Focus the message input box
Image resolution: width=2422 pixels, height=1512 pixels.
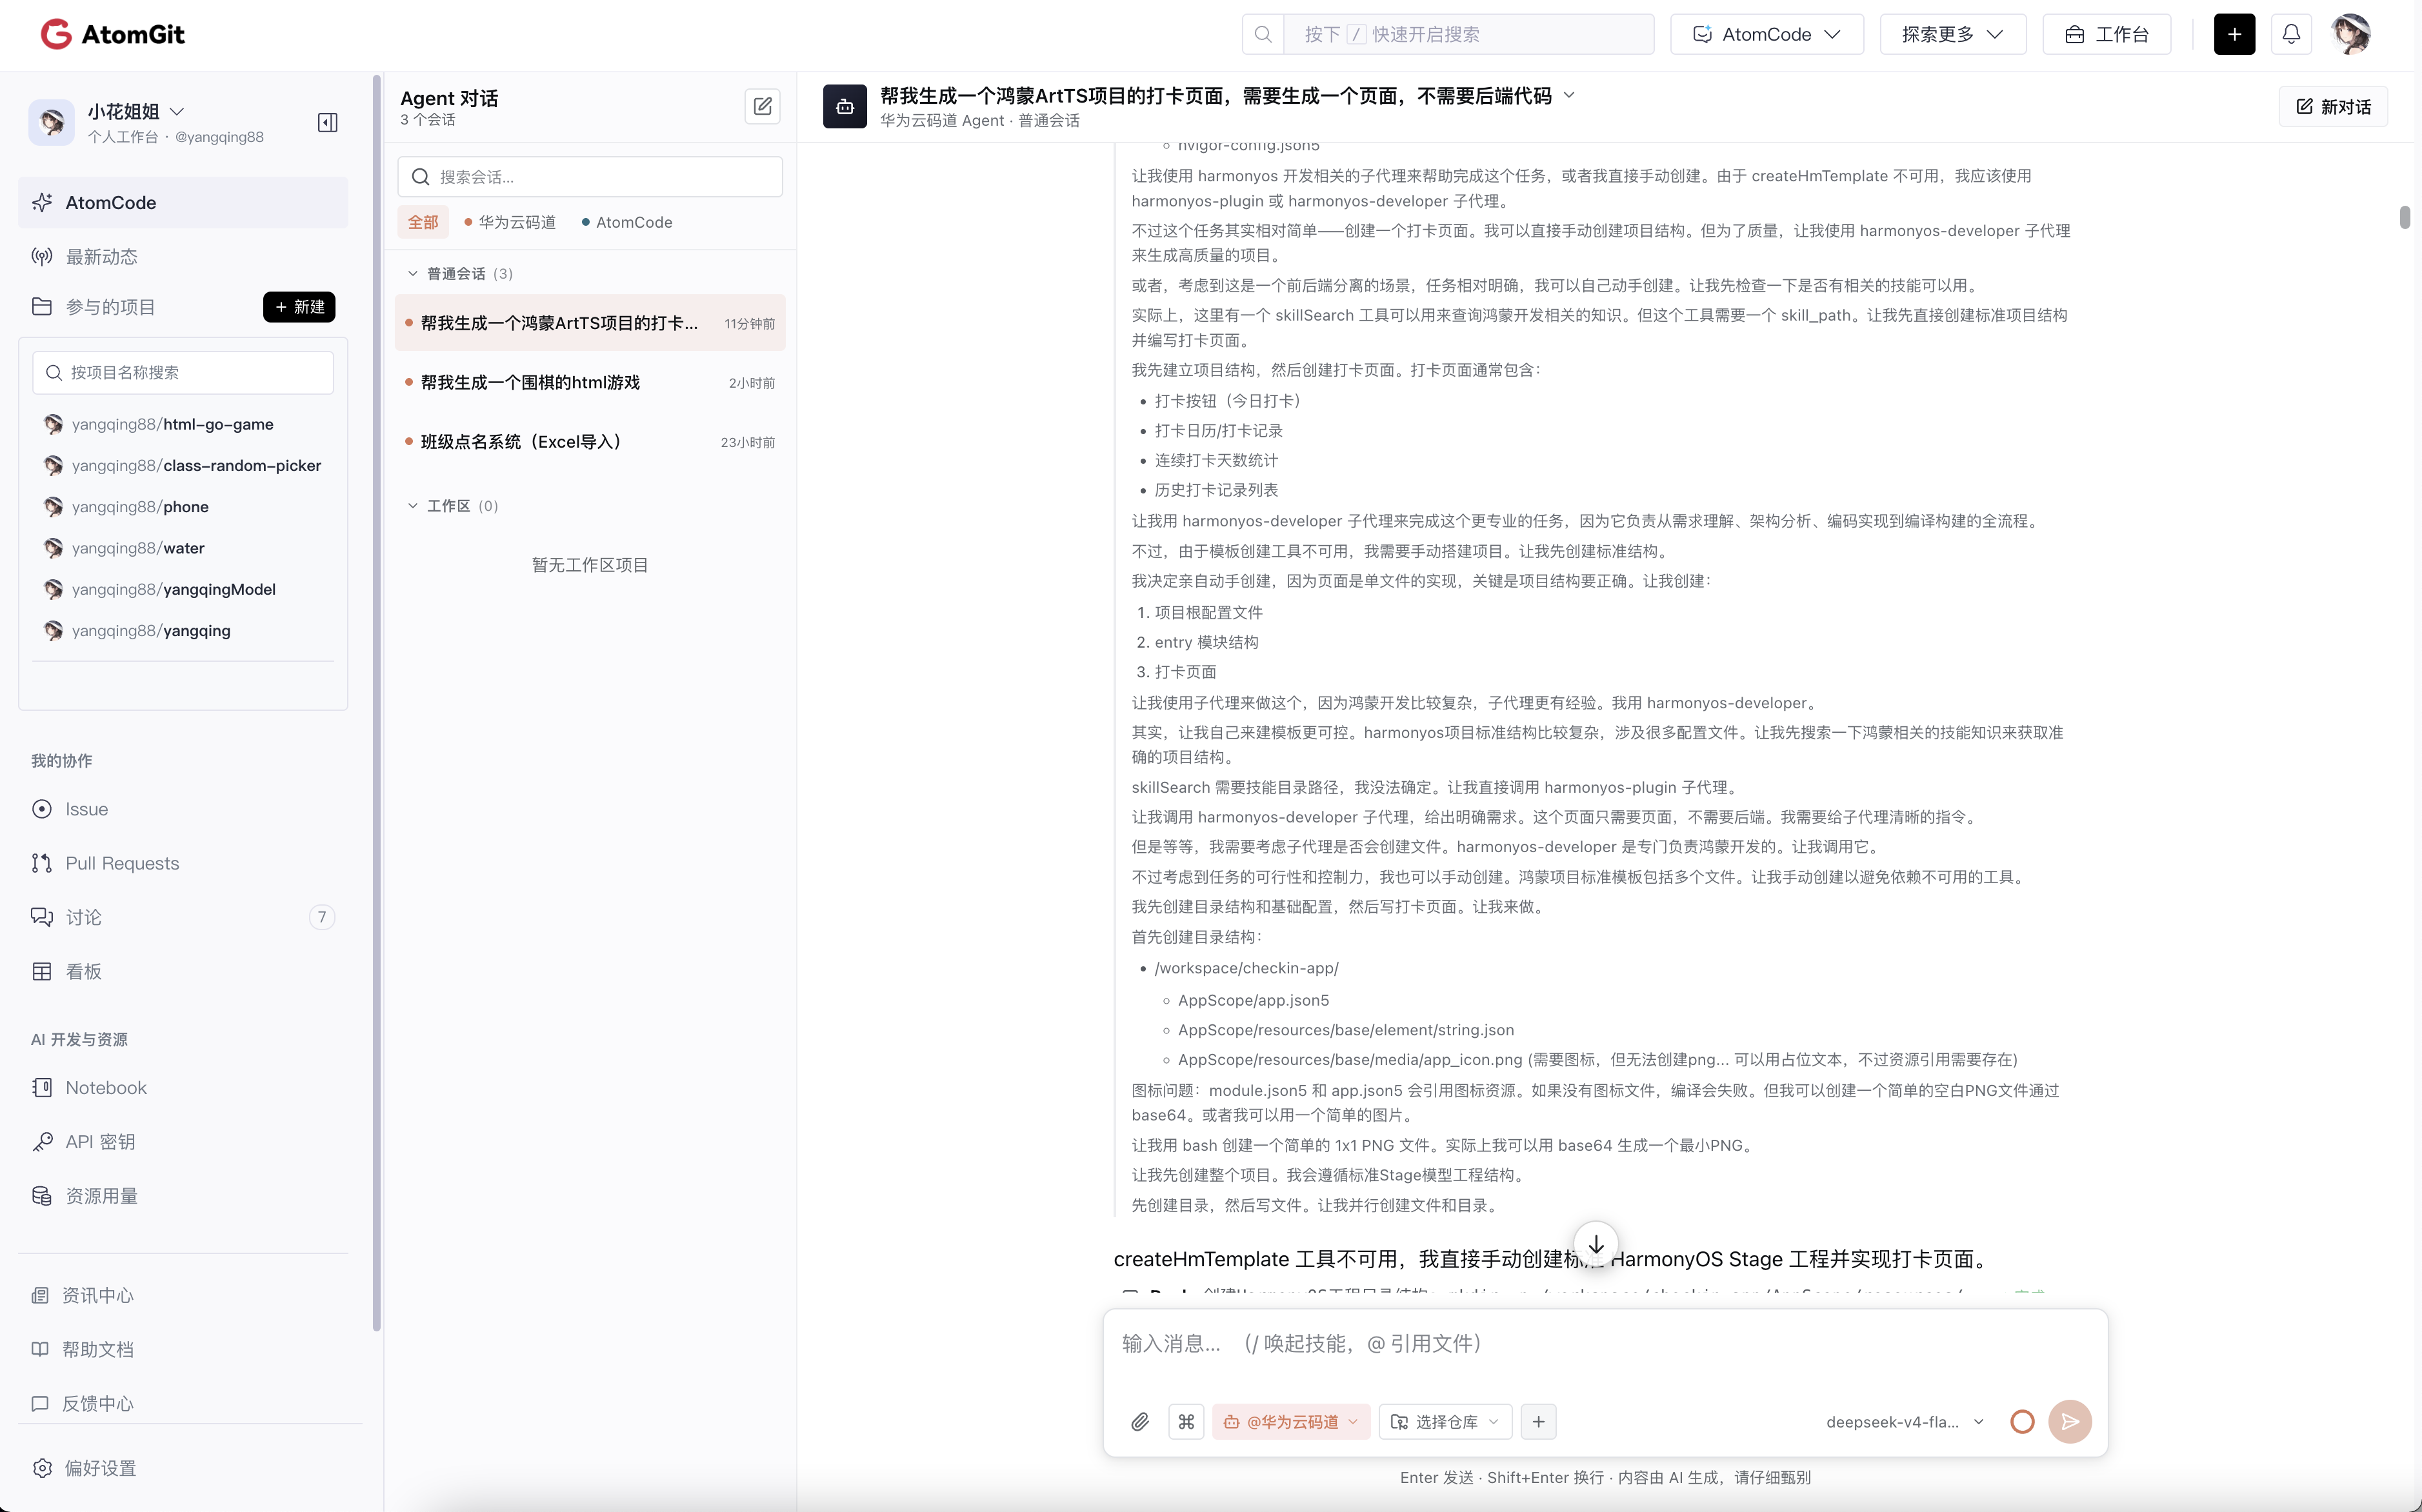point(1605,1343)
